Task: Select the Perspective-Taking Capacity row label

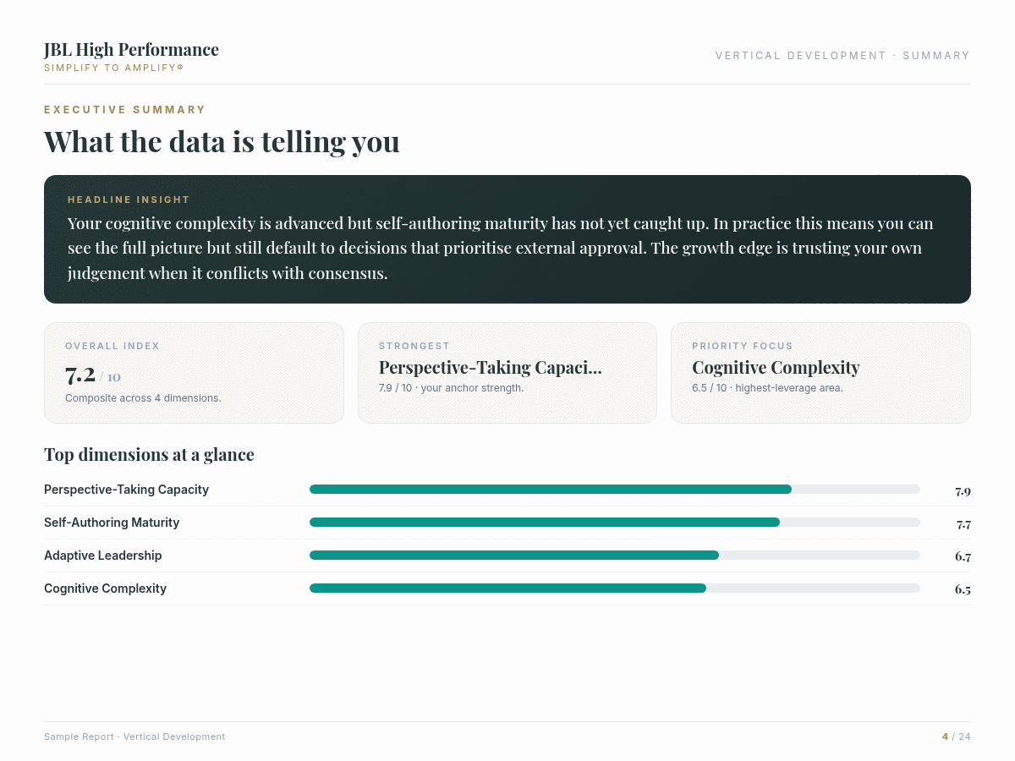Action: pyautogui.click(x=126, y=490)
